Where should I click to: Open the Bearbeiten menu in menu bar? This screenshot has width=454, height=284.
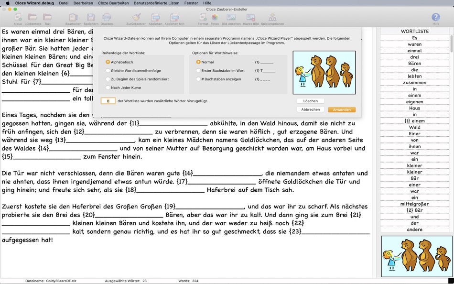pyautogui.click(x=83, y=3)
